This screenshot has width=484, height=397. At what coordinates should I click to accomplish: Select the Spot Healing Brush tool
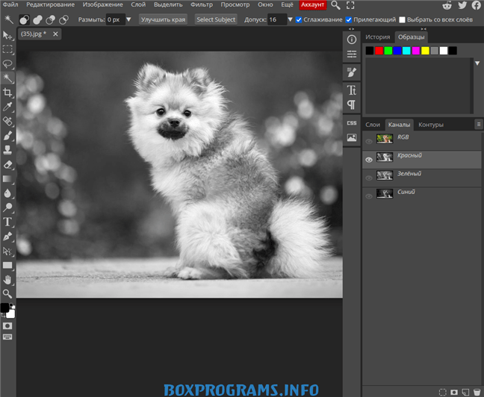(7, 121)
